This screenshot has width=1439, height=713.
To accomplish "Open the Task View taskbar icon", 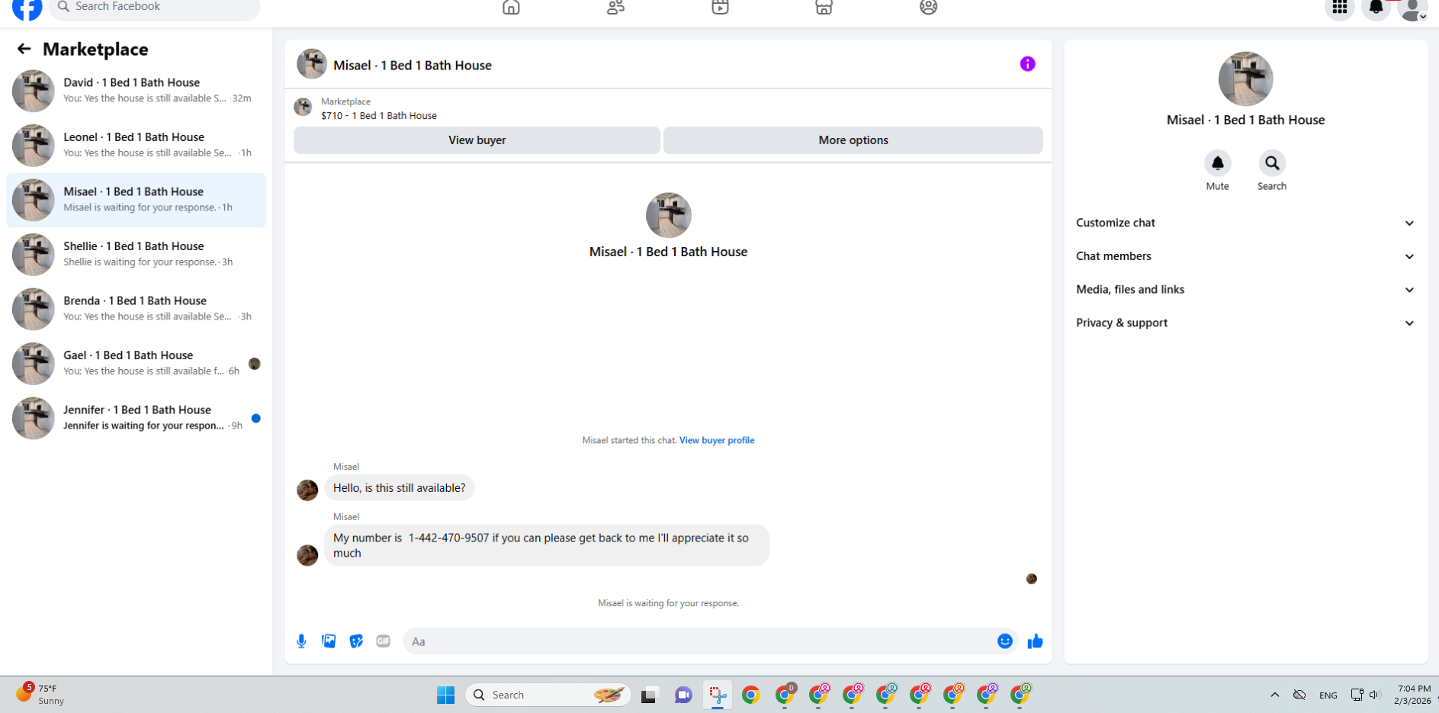I will [649, 695].
